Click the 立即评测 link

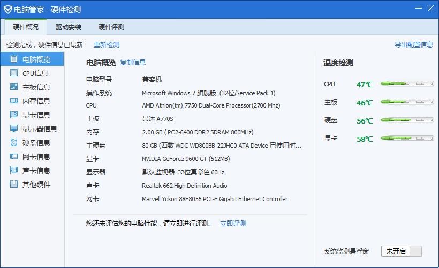[x=233, y=224]
